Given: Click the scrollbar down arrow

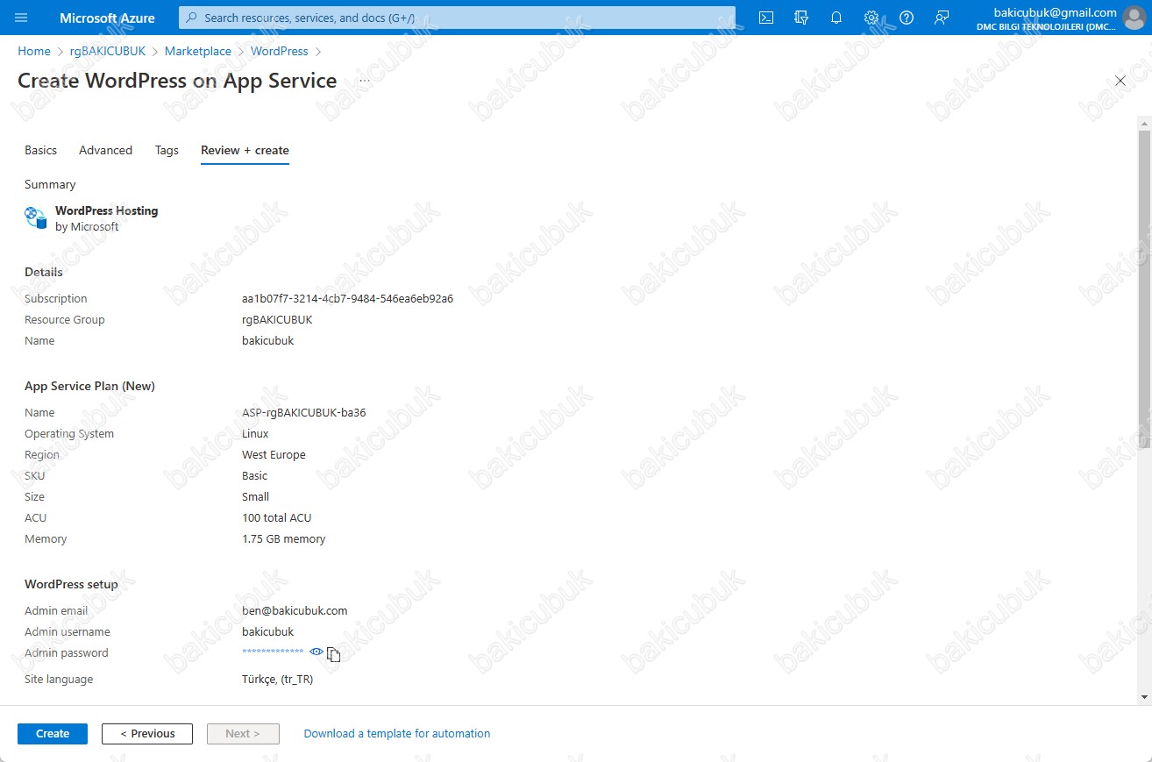Looking at the screenshot, I should click(x=1143, y=697).
